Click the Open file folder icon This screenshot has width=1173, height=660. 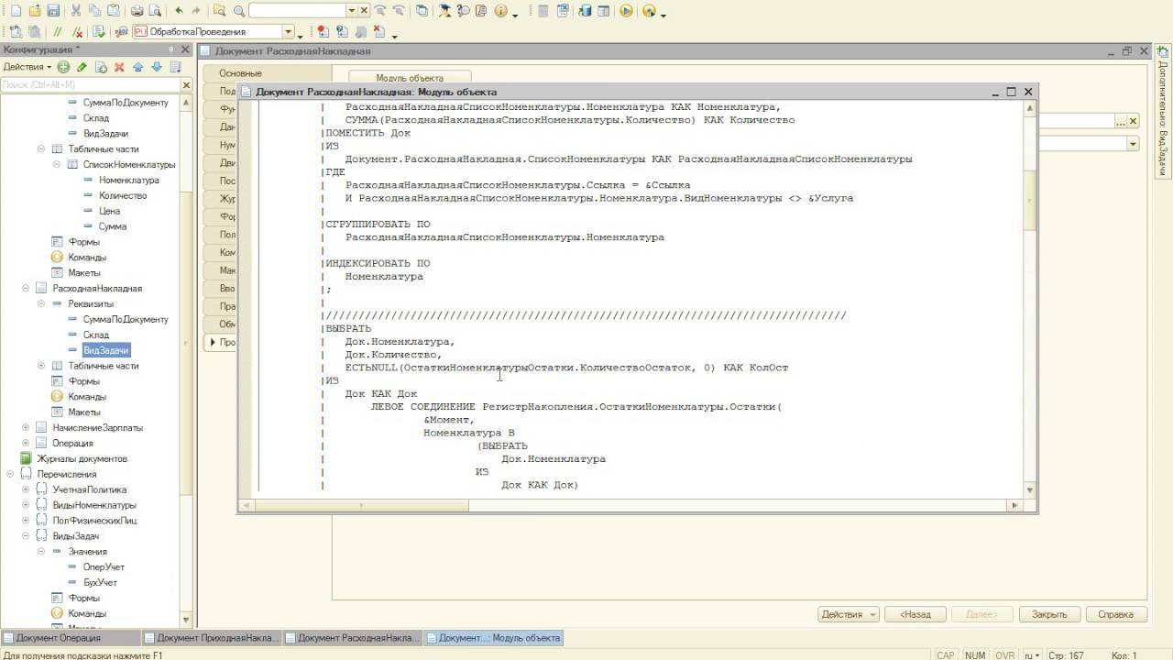coord(34,11)
